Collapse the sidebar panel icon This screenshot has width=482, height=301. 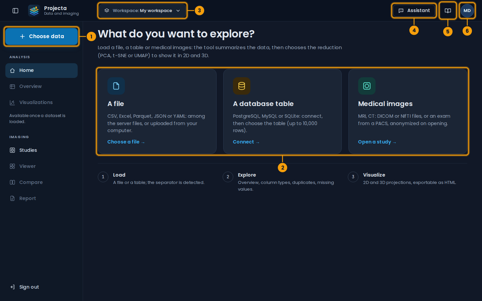[x=15, y=11]
